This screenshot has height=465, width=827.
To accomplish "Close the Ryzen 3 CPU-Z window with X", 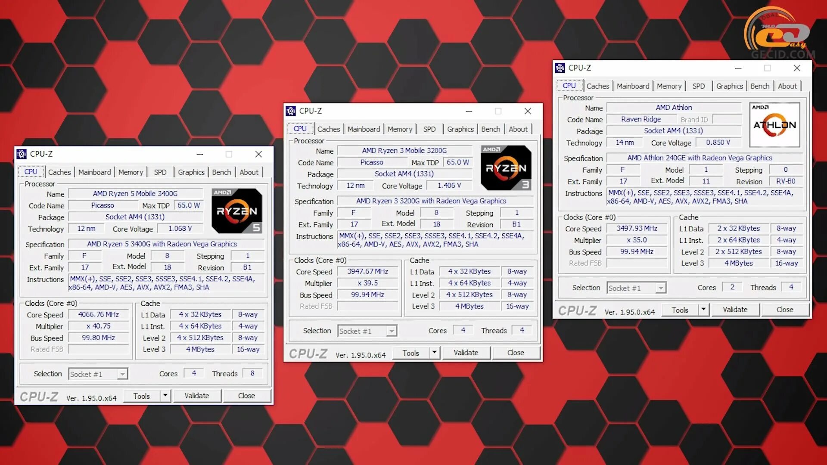I will pyautogui.click(x=528, y=111).
